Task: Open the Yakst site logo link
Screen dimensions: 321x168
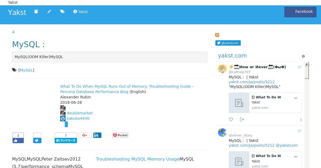Action: [17, 12]
